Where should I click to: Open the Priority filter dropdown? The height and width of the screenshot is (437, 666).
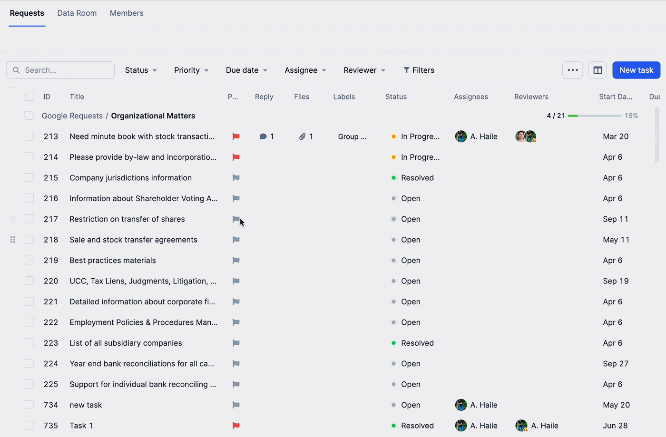(x=191, y=70)
